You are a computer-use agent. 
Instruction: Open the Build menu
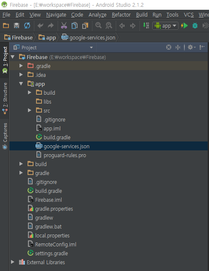point(142,15)
